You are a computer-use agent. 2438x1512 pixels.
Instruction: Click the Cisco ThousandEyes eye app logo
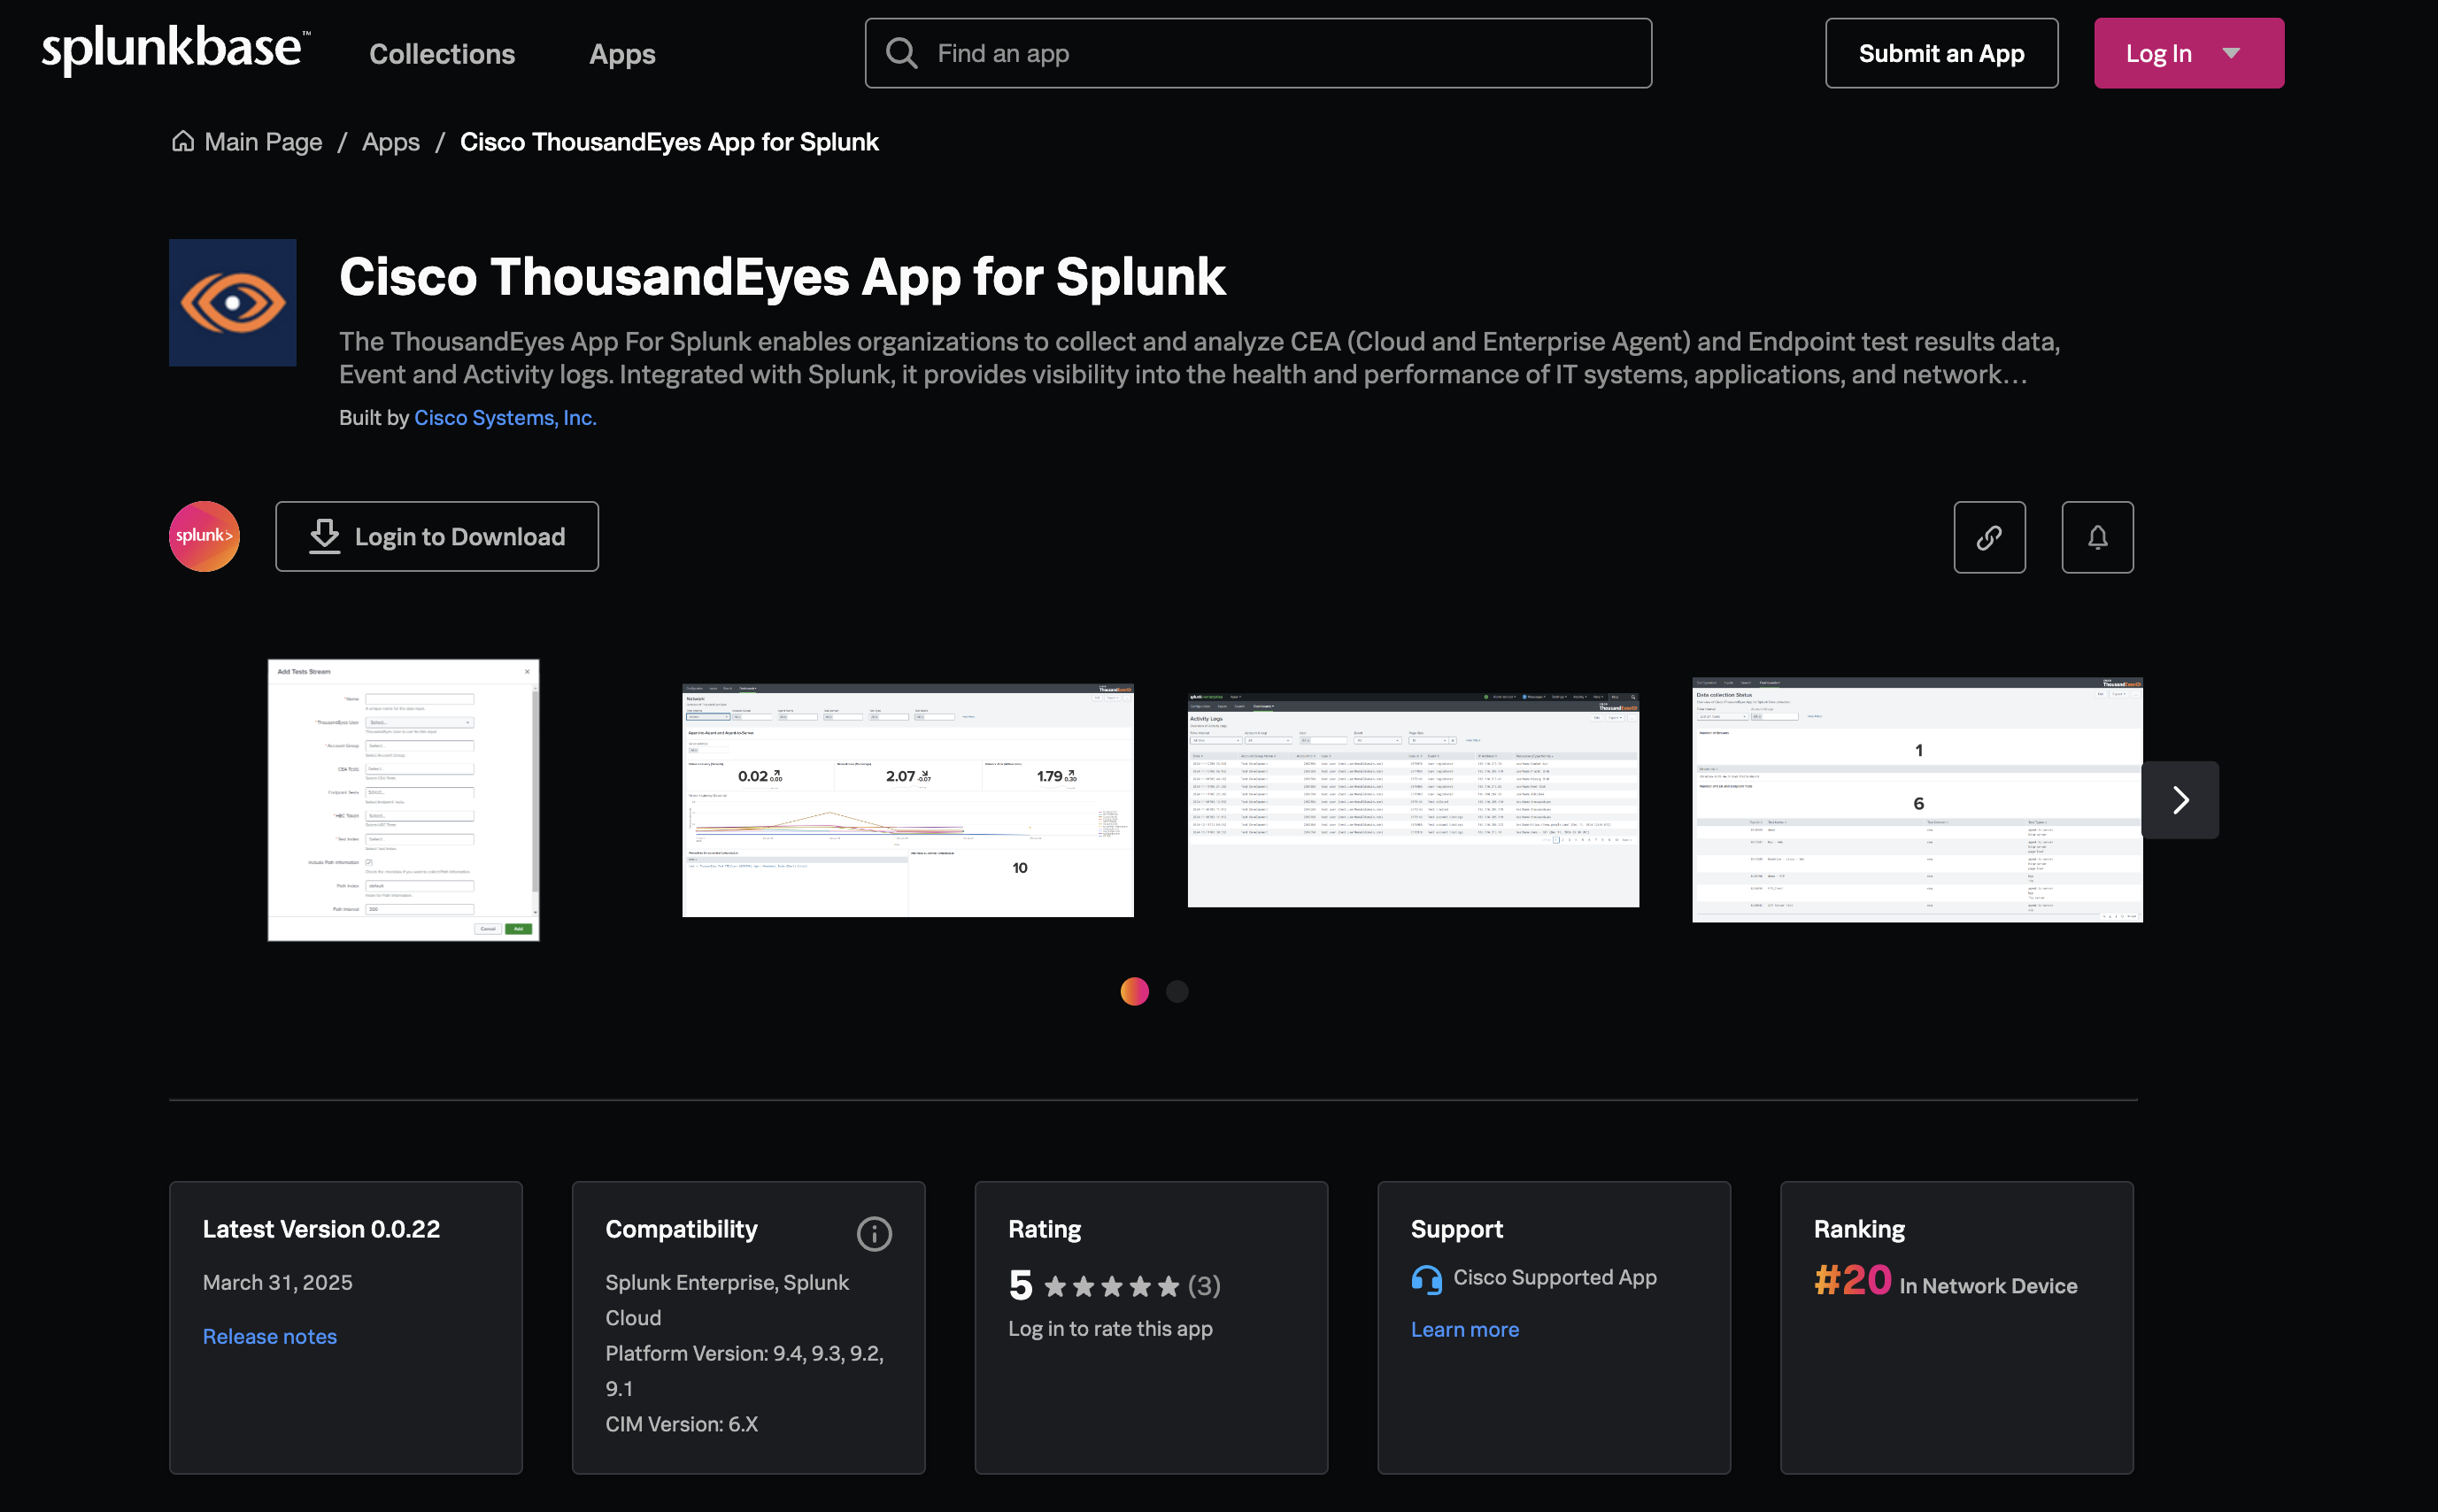tap(232, 302)
